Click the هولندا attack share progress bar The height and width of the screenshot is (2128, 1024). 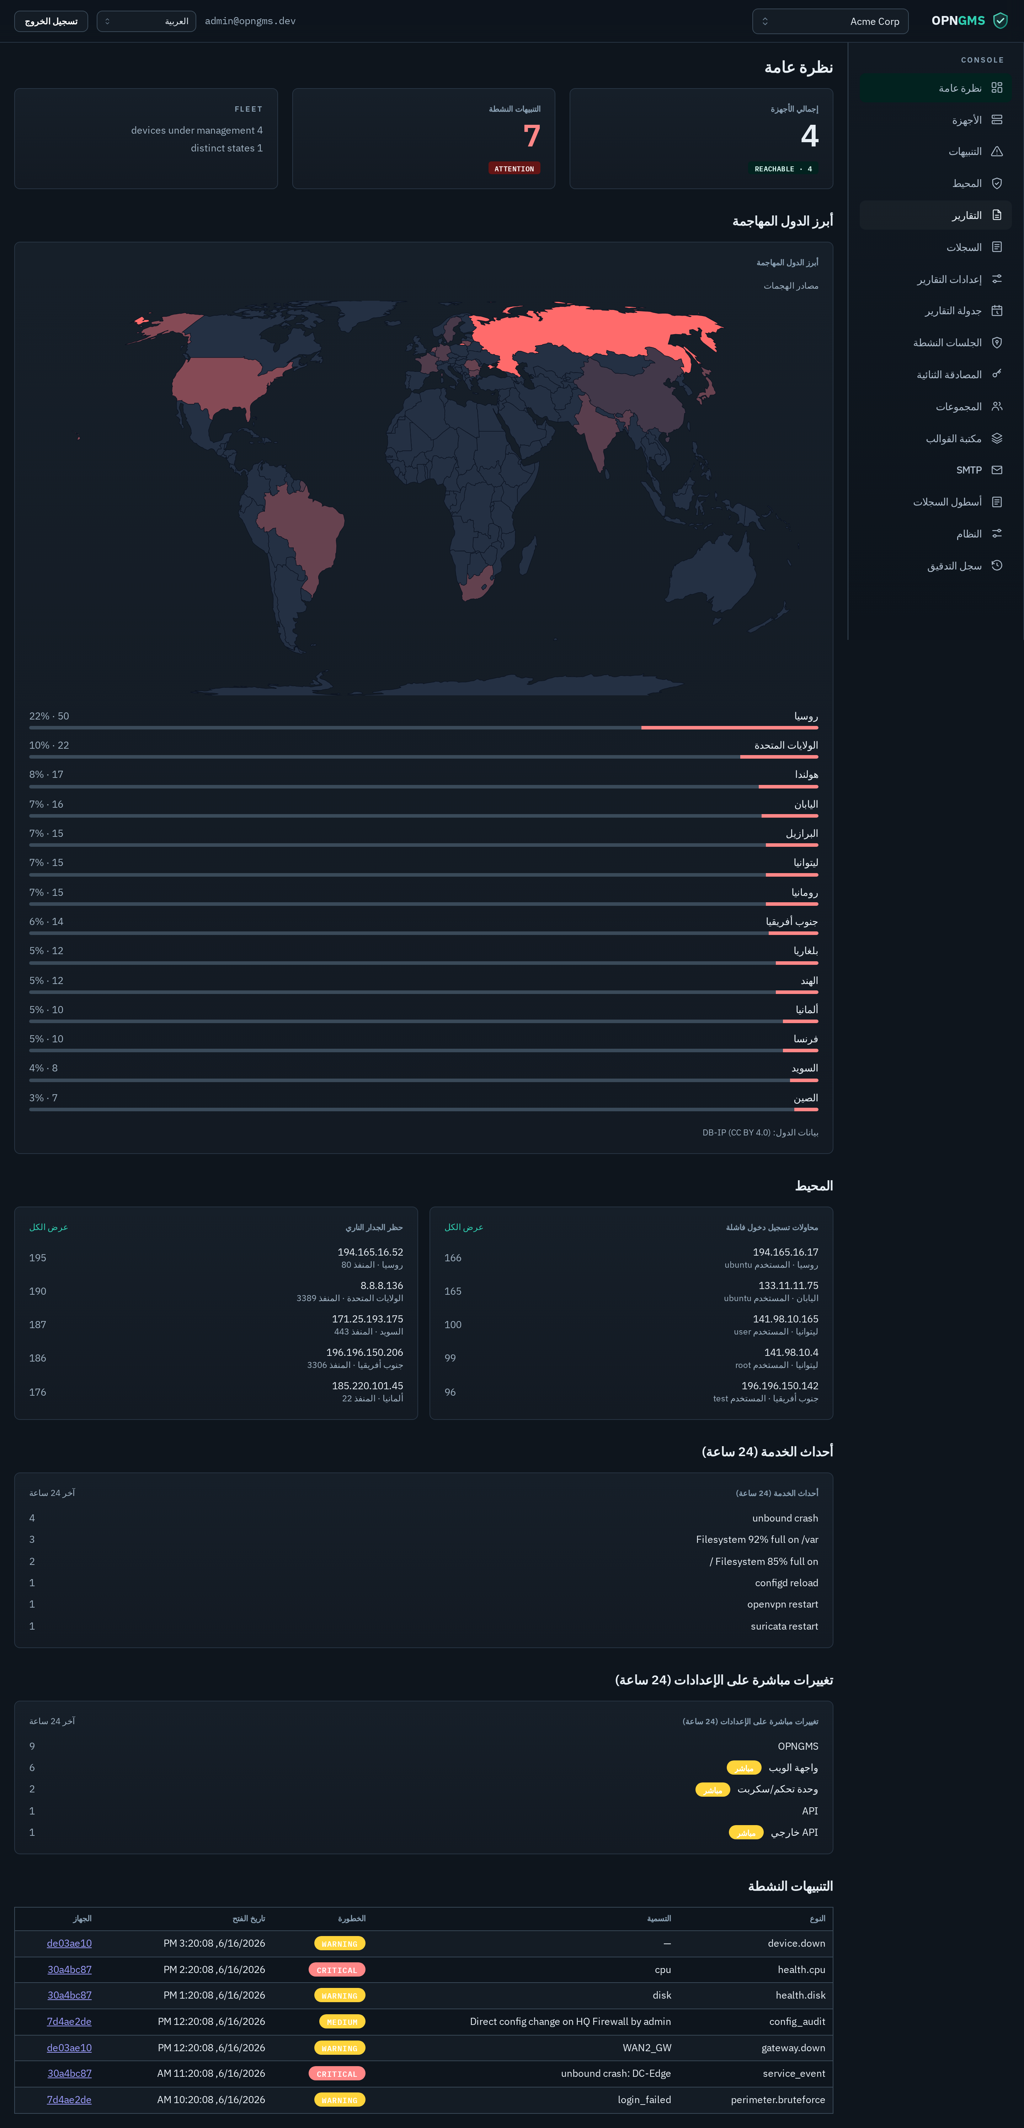[x=423, y=786]
